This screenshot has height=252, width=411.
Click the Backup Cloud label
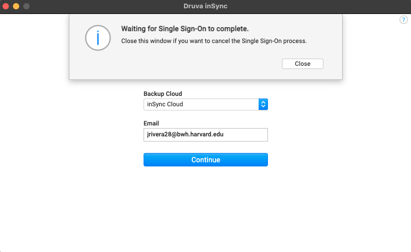click(163, 94)
